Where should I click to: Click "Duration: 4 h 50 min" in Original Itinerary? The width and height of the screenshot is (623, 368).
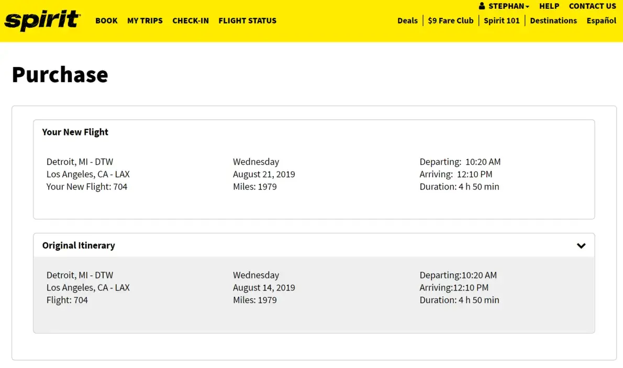point(459,300)
